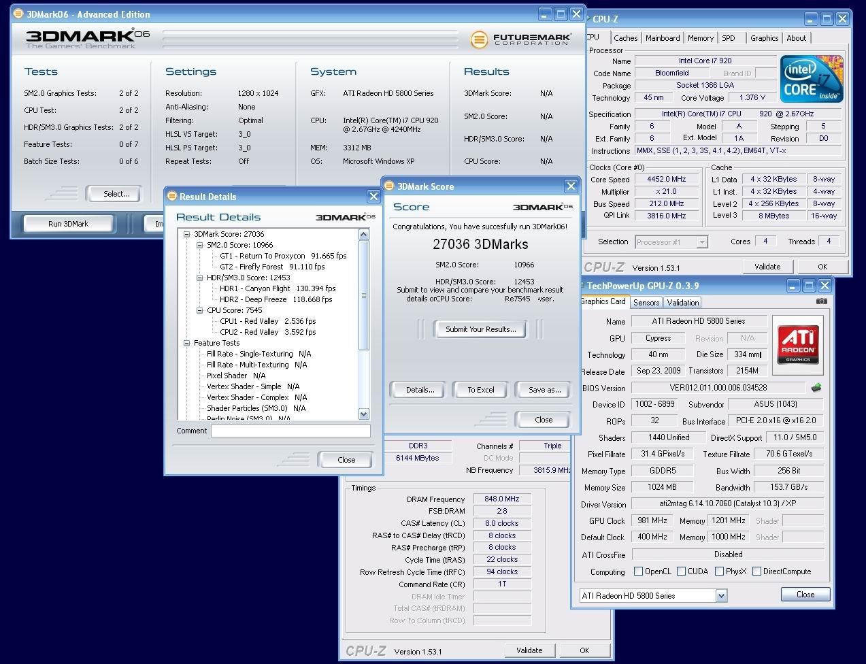Image resolution: width=866 pixels, height=664 pixels.
Task: Click the BIOS Version field in GPU-Z
Action: (x=719, y=388)
